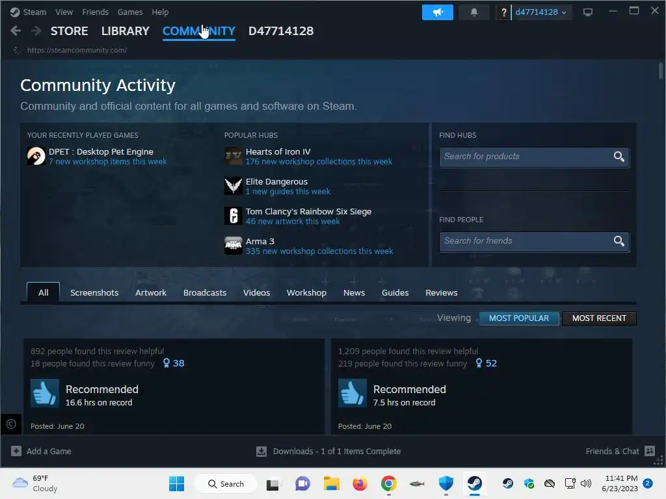Image resolution: width=666 pixels, height=499 pixels.
Task: Click the Elite Dangerous hub icon
Action: point(233,186)
